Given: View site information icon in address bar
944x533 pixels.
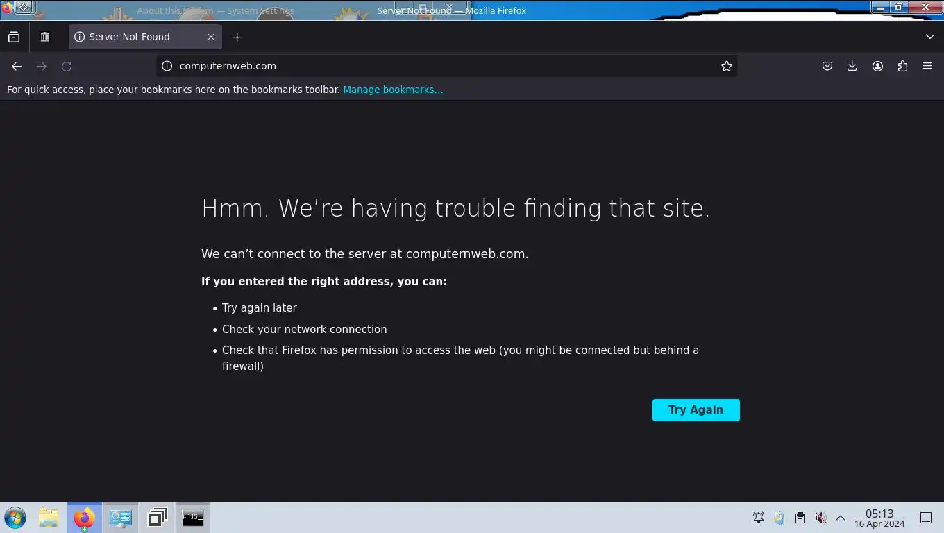Looking at the screenshot, I should [x=167, y=66].
